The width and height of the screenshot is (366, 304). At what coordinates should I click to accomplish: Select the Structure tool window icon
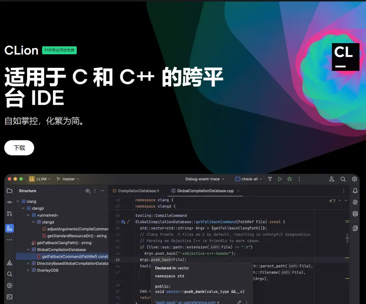pos(10,228)
